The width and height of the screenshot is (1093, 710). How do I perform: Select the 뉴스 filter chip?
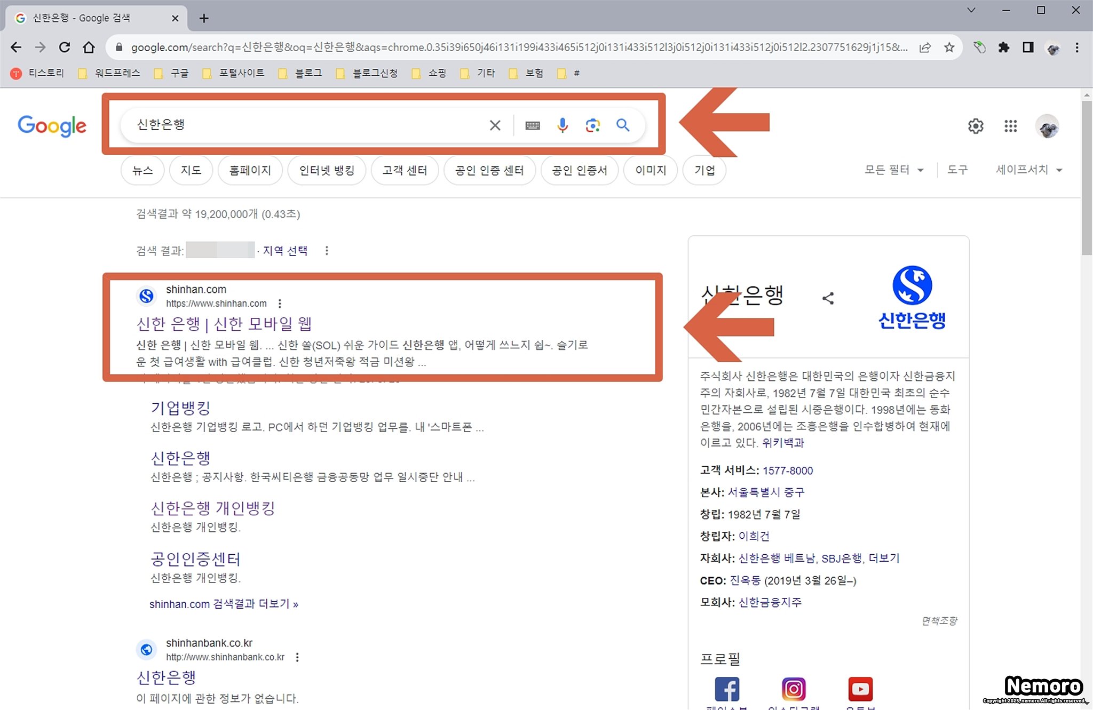click(142, 170)
